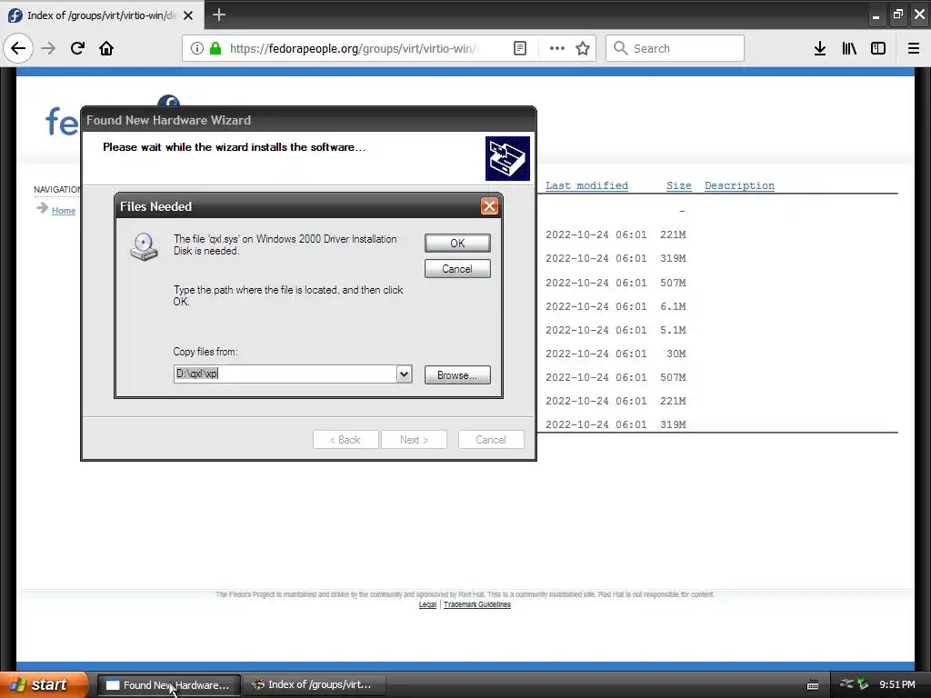
Task: Click the network connection tray icon
Action: click(846, 684)
